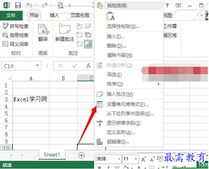This screenshot has height=169, width=209.
Task: Choose 从下拉列表中选择(K) in context menu
Action: (x=130, y=113)
